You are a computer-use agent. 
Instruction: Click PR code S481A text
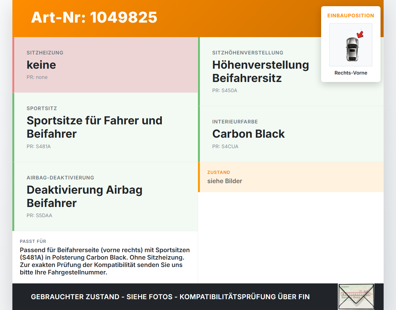pyautogui.click(x=39, y=146)
